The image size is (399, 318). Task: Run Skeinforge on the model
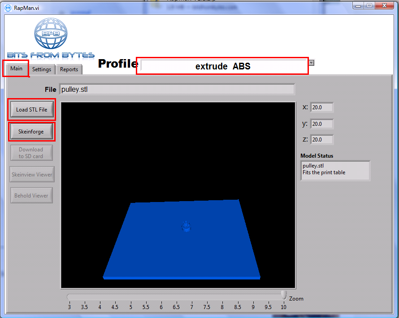point(31,132)
